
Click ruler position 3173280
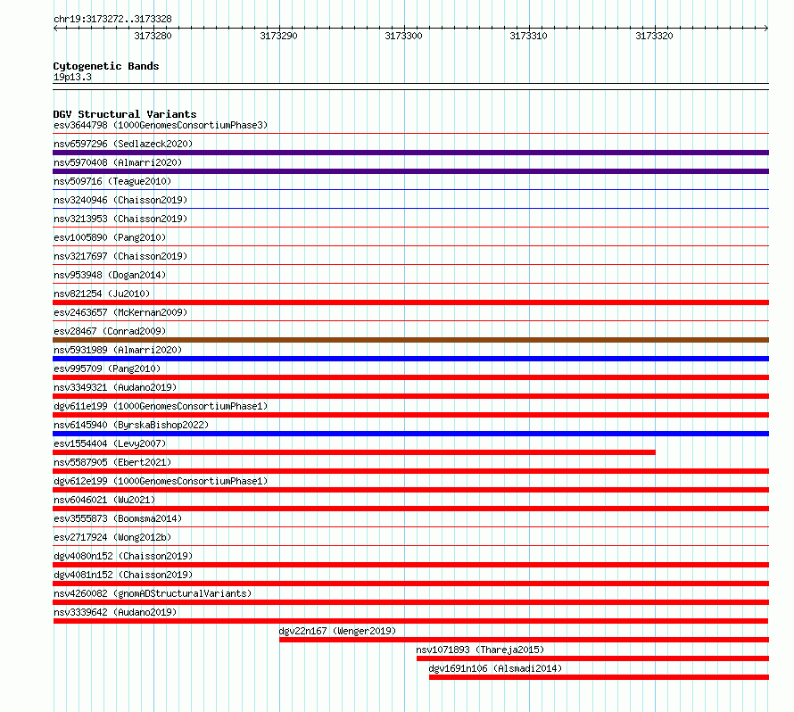153,36
